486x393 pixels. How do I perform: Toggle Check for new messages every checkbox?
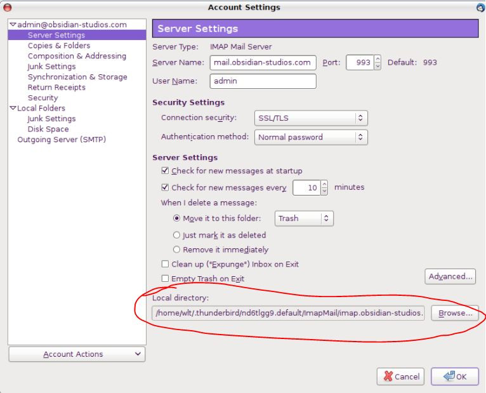point(165,187)
